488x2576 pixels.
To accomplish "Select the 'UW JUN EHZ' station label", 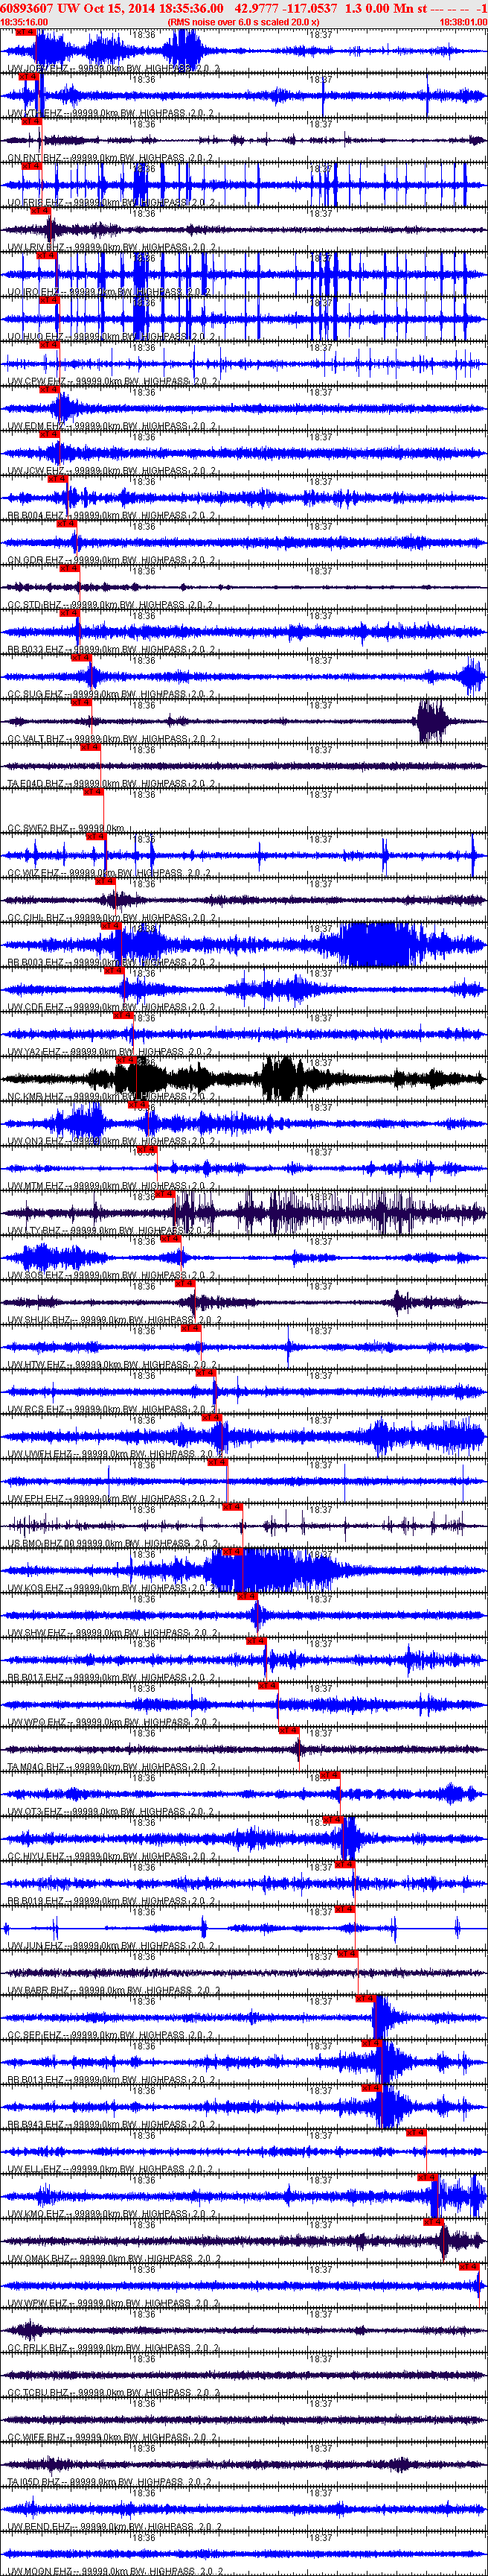I will (35, 1946).
